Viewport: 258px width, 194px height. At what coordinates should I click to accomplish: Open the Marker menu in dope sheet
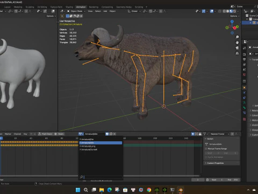(x=8, y=134)
